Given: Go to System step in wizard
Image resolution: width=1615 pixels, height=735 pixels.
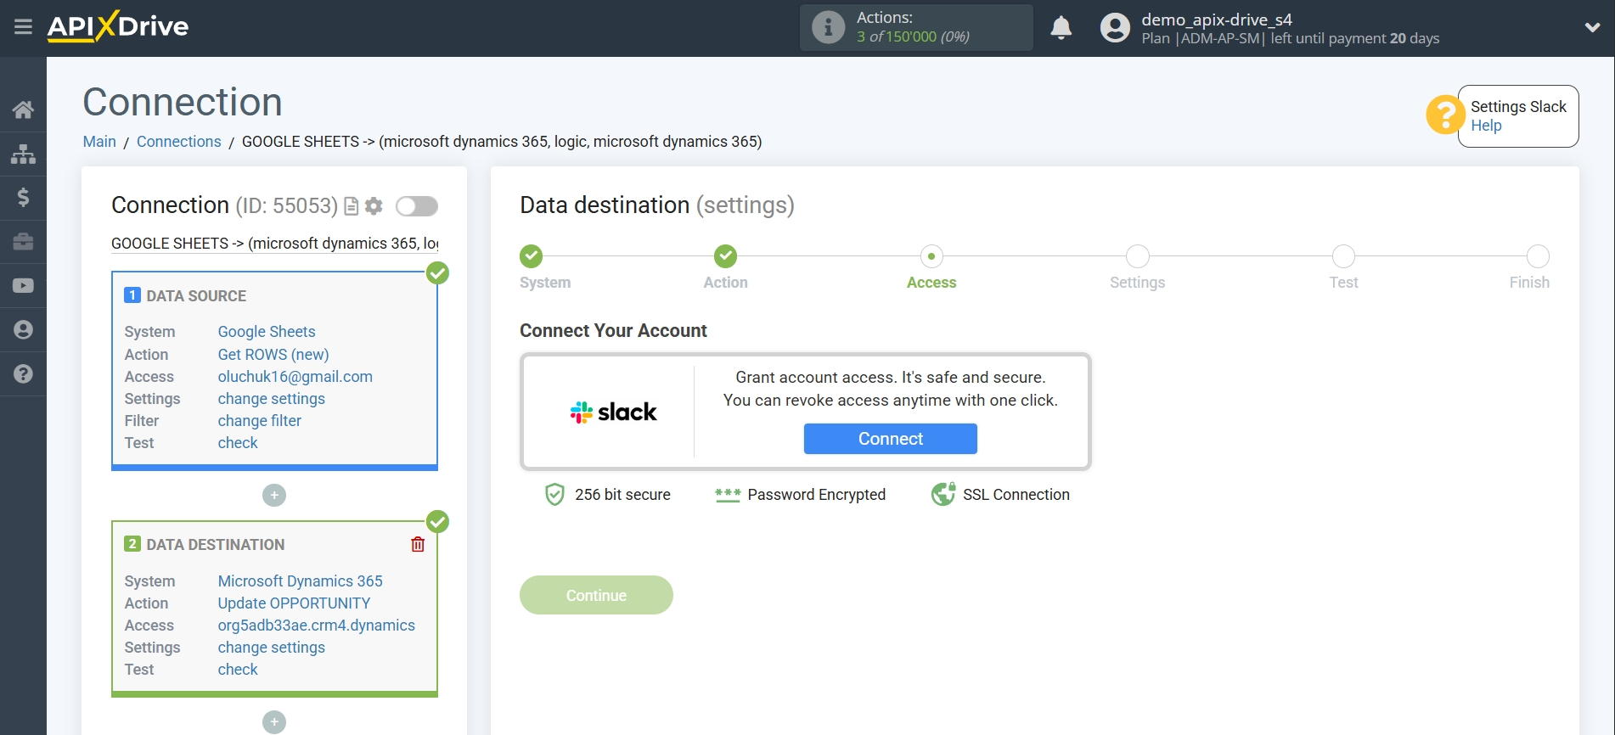Looking at the screenshot, I should coord(532,256).
